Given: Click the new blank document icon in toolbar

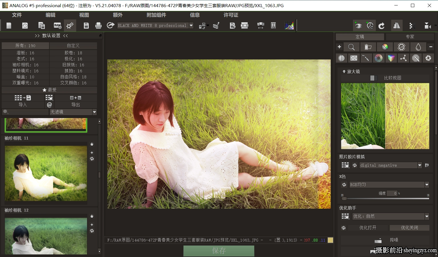Looking at the screenshot, I should [x=9, y=25].
